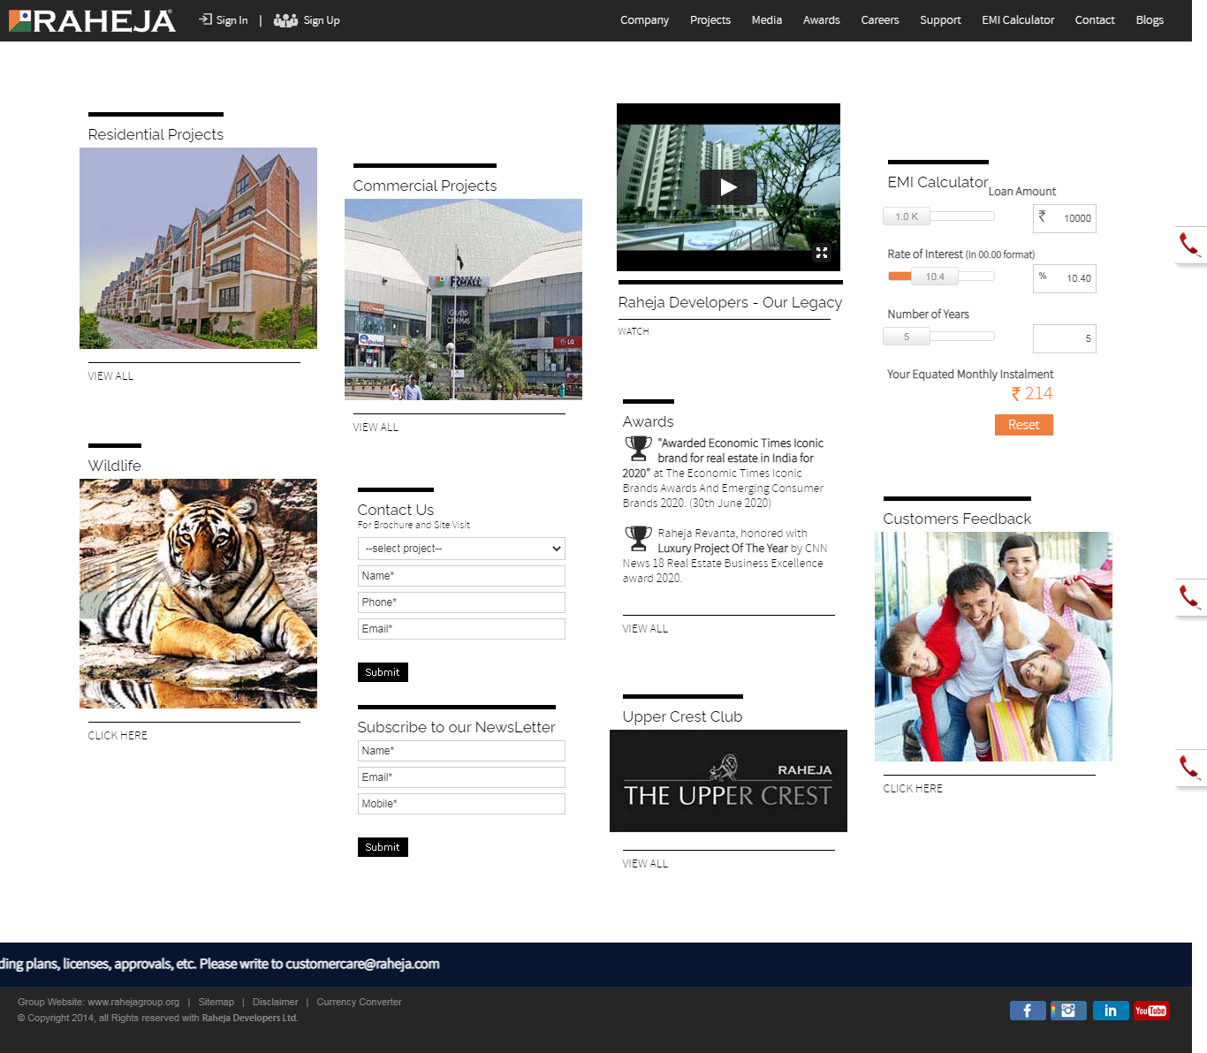The height and width of the screenshot is (1053, 1207).
Task: Click the trophy icon beside Economic Times award
Action: (x=638, y=449)
